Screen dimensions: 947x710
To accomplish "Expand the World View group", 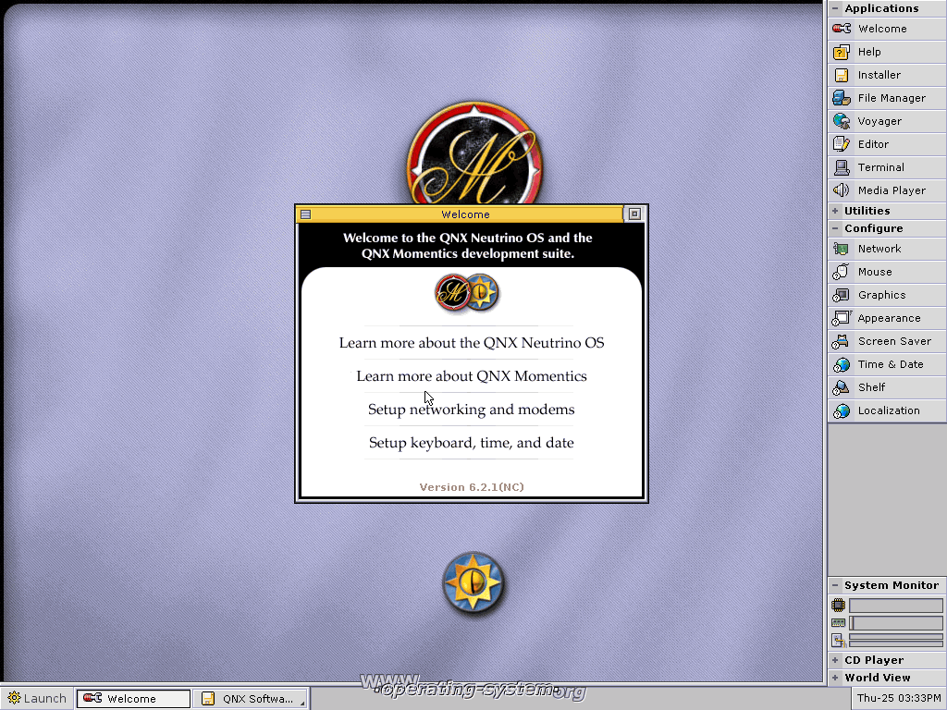I will [x=835, y=678].
